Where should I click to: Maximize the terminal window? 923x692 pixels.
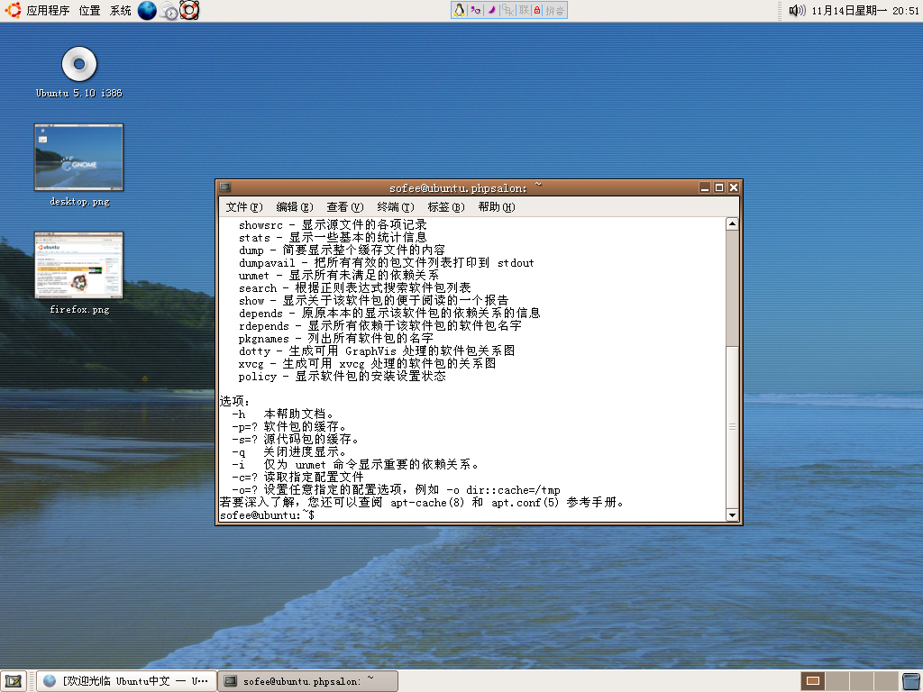(719, 187)
